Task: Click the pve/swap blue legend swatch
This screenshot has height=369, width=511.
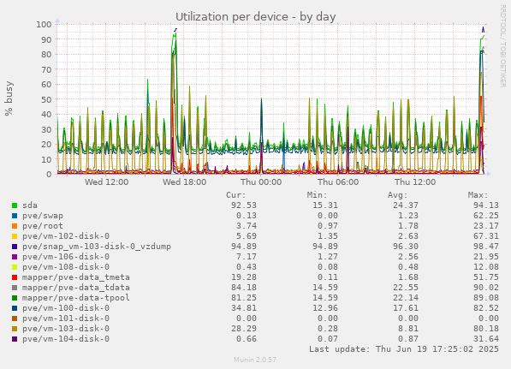Action: pos(15,216)
